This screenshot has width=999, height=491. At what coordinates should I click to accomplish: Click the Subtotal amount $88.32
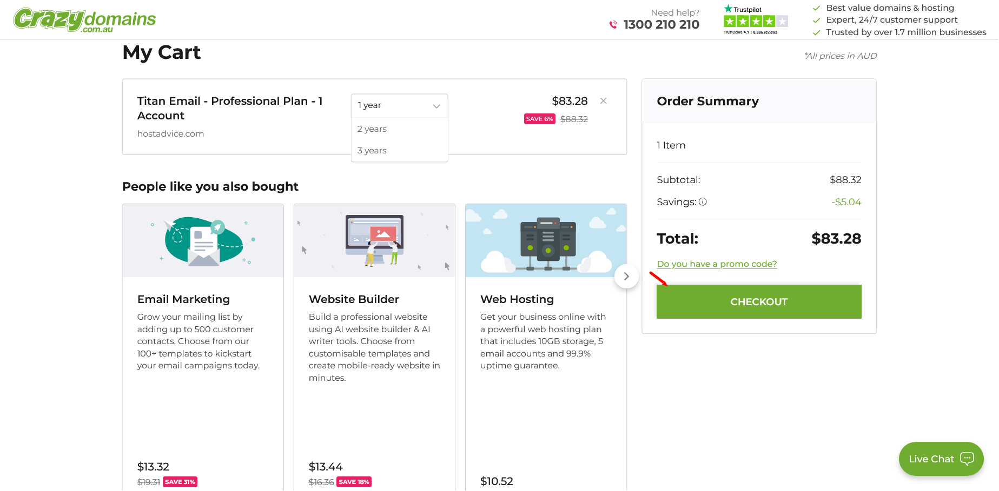[x=845, y=180]
